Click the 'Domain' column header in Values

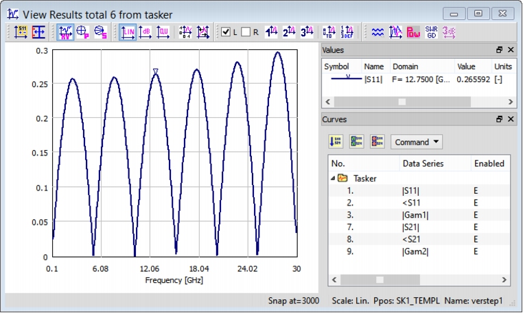422,66
